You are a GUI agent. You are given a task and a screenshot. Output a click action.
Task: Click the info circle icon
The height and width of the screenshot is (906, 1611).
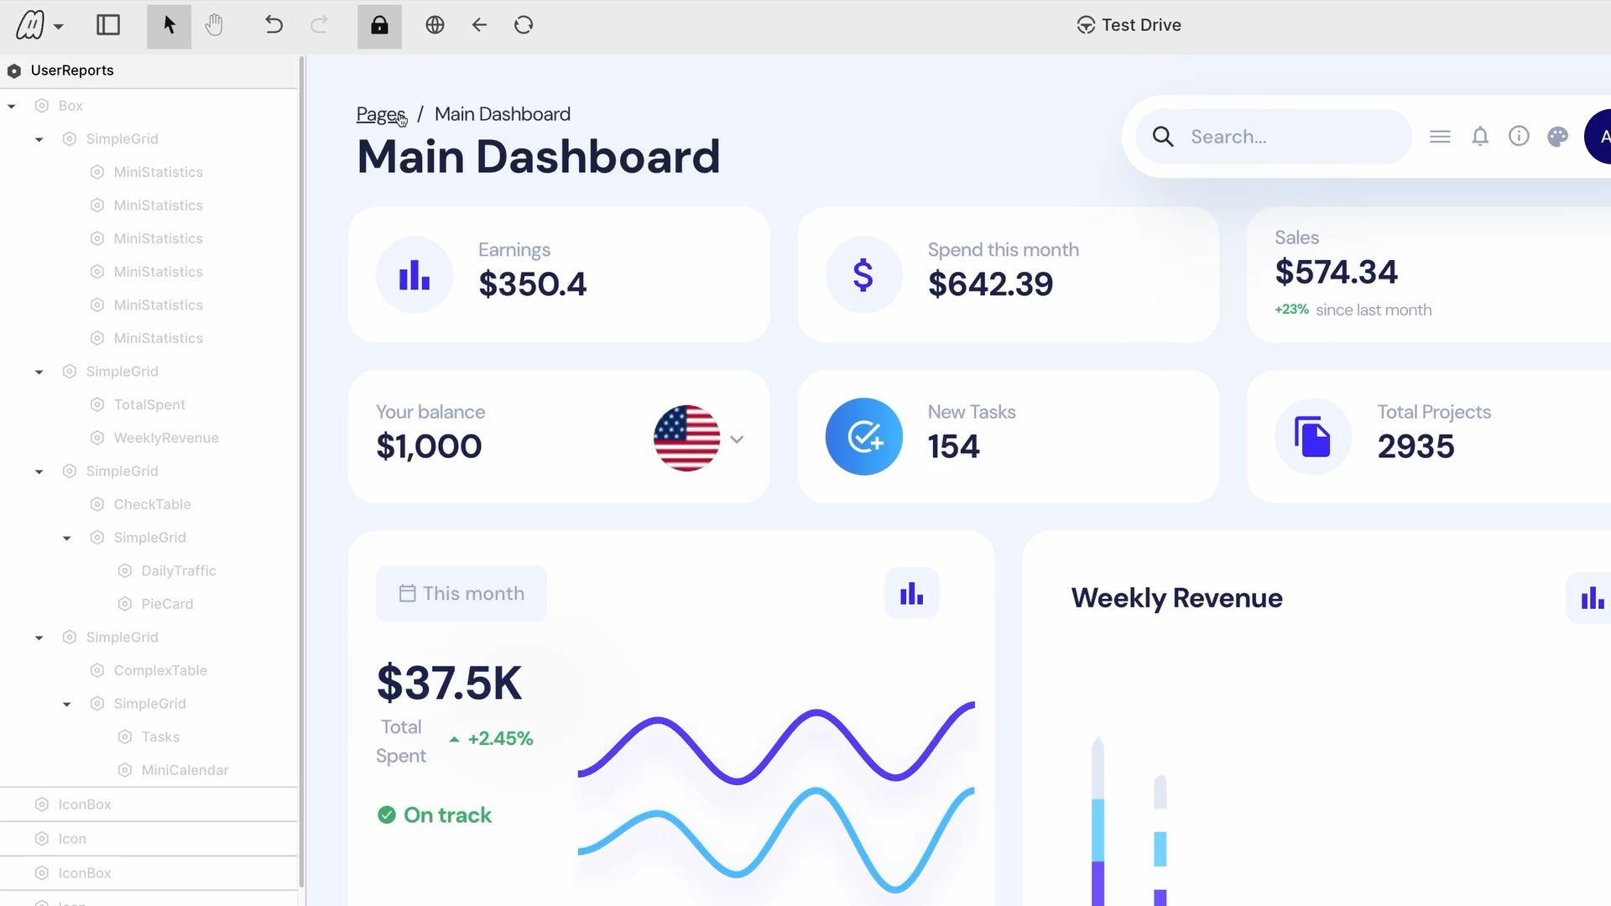[x=1519, y=136]
